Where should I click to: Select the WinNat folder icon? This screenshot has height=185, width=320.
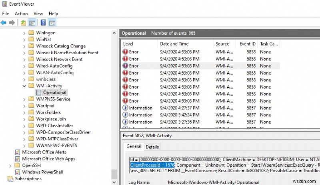tap(31, 39)
